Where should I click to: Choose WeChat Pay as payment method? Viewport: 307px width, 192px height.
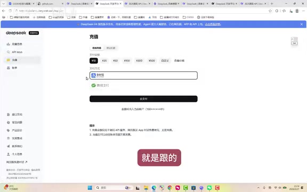(x=143, y=85)
